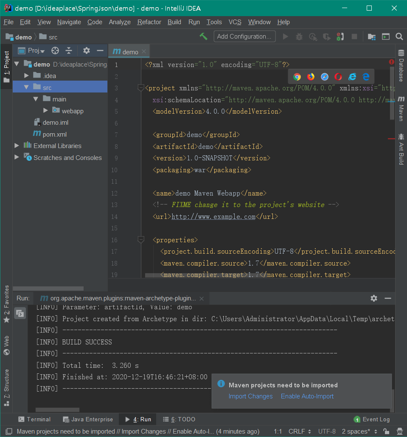Click the Search Everywhere magnifier icon
This screenshot has width=407, height=437.
coord(399,36)
